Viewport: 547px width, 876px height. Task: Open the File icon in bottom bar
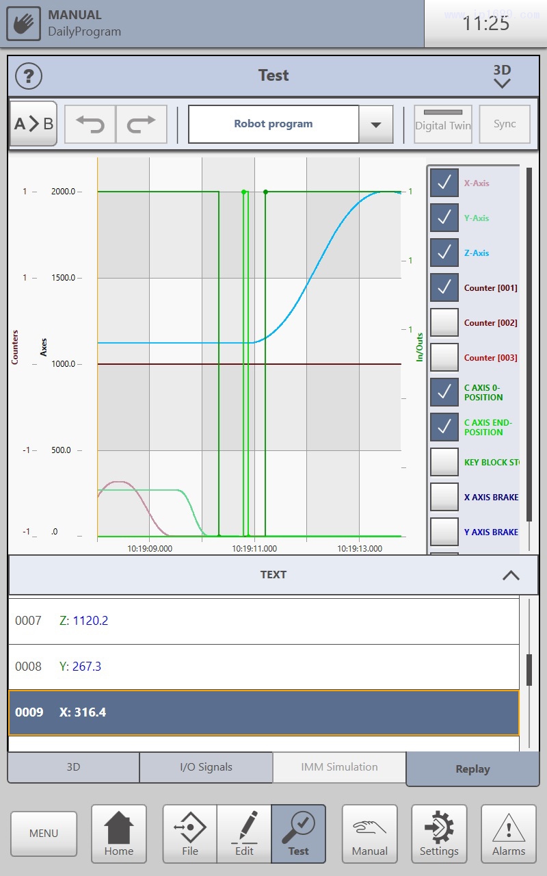click(x=190, y=833)
